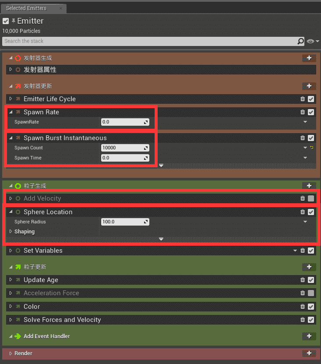This screenshot has height=364, width=321.
Task: Enable the Acceleration Force module checkbox
Action: point(311,293)
